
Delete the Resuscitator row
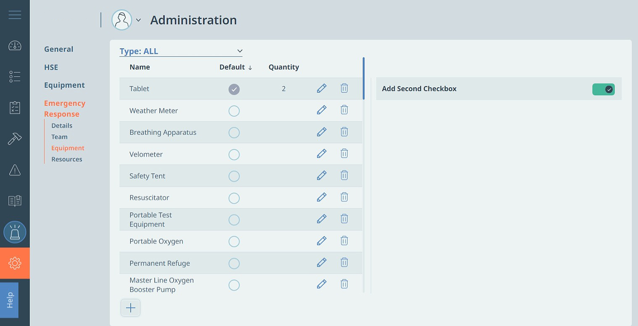pos(344,197)
